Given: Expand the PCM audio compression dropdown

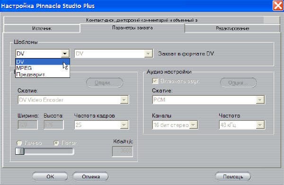Looking at the screenshot, I should [x=260, y=100].
